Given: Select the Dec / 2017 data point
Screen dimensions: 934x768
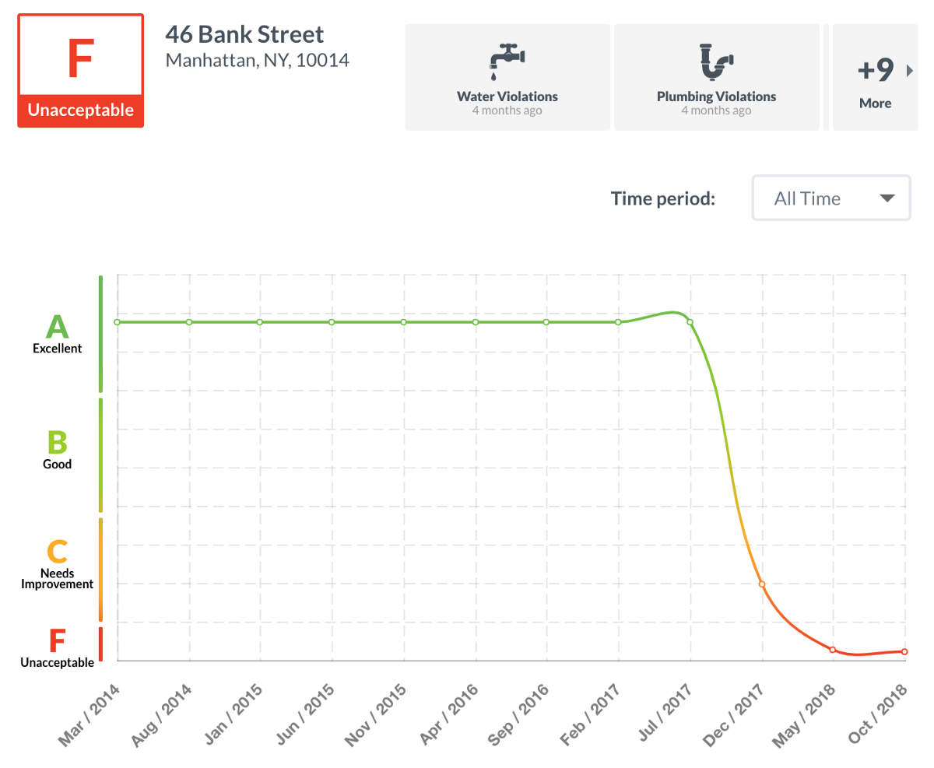Looking at the screenshot, I should click(762, 584).
